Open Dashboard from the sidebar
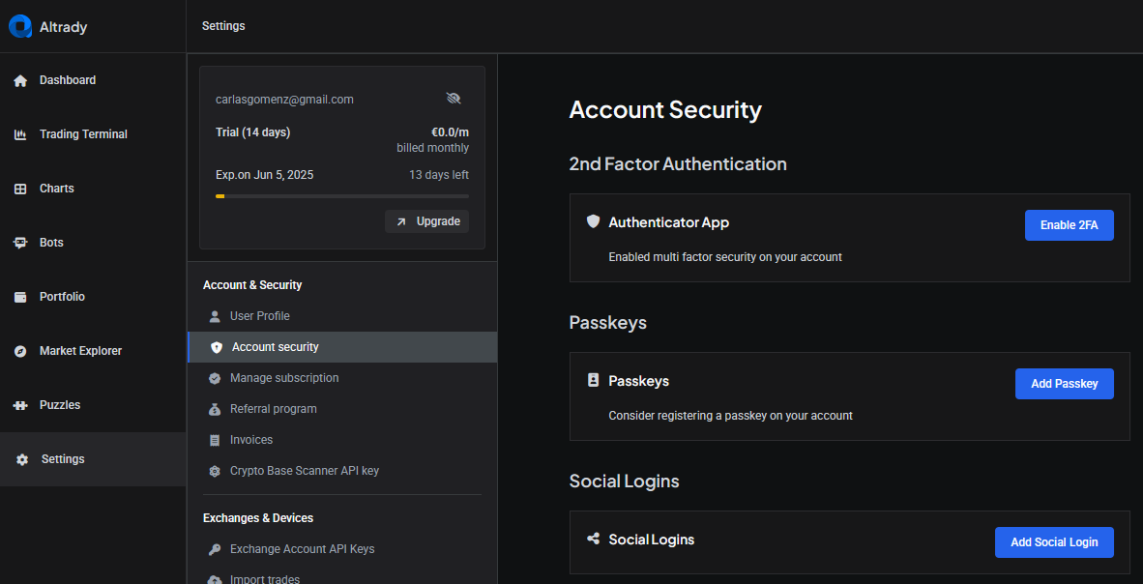Image resolution: width=1143 pixels, height=584 pixels. click(x=93, y=80)
